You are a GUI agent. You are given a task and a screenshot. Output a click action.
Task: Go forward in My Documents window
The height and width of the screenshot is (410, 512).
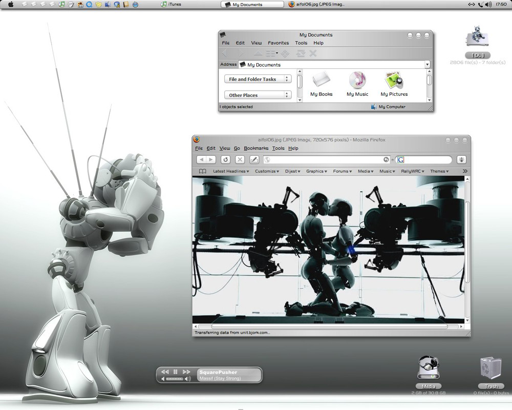[x=241, y=53]
